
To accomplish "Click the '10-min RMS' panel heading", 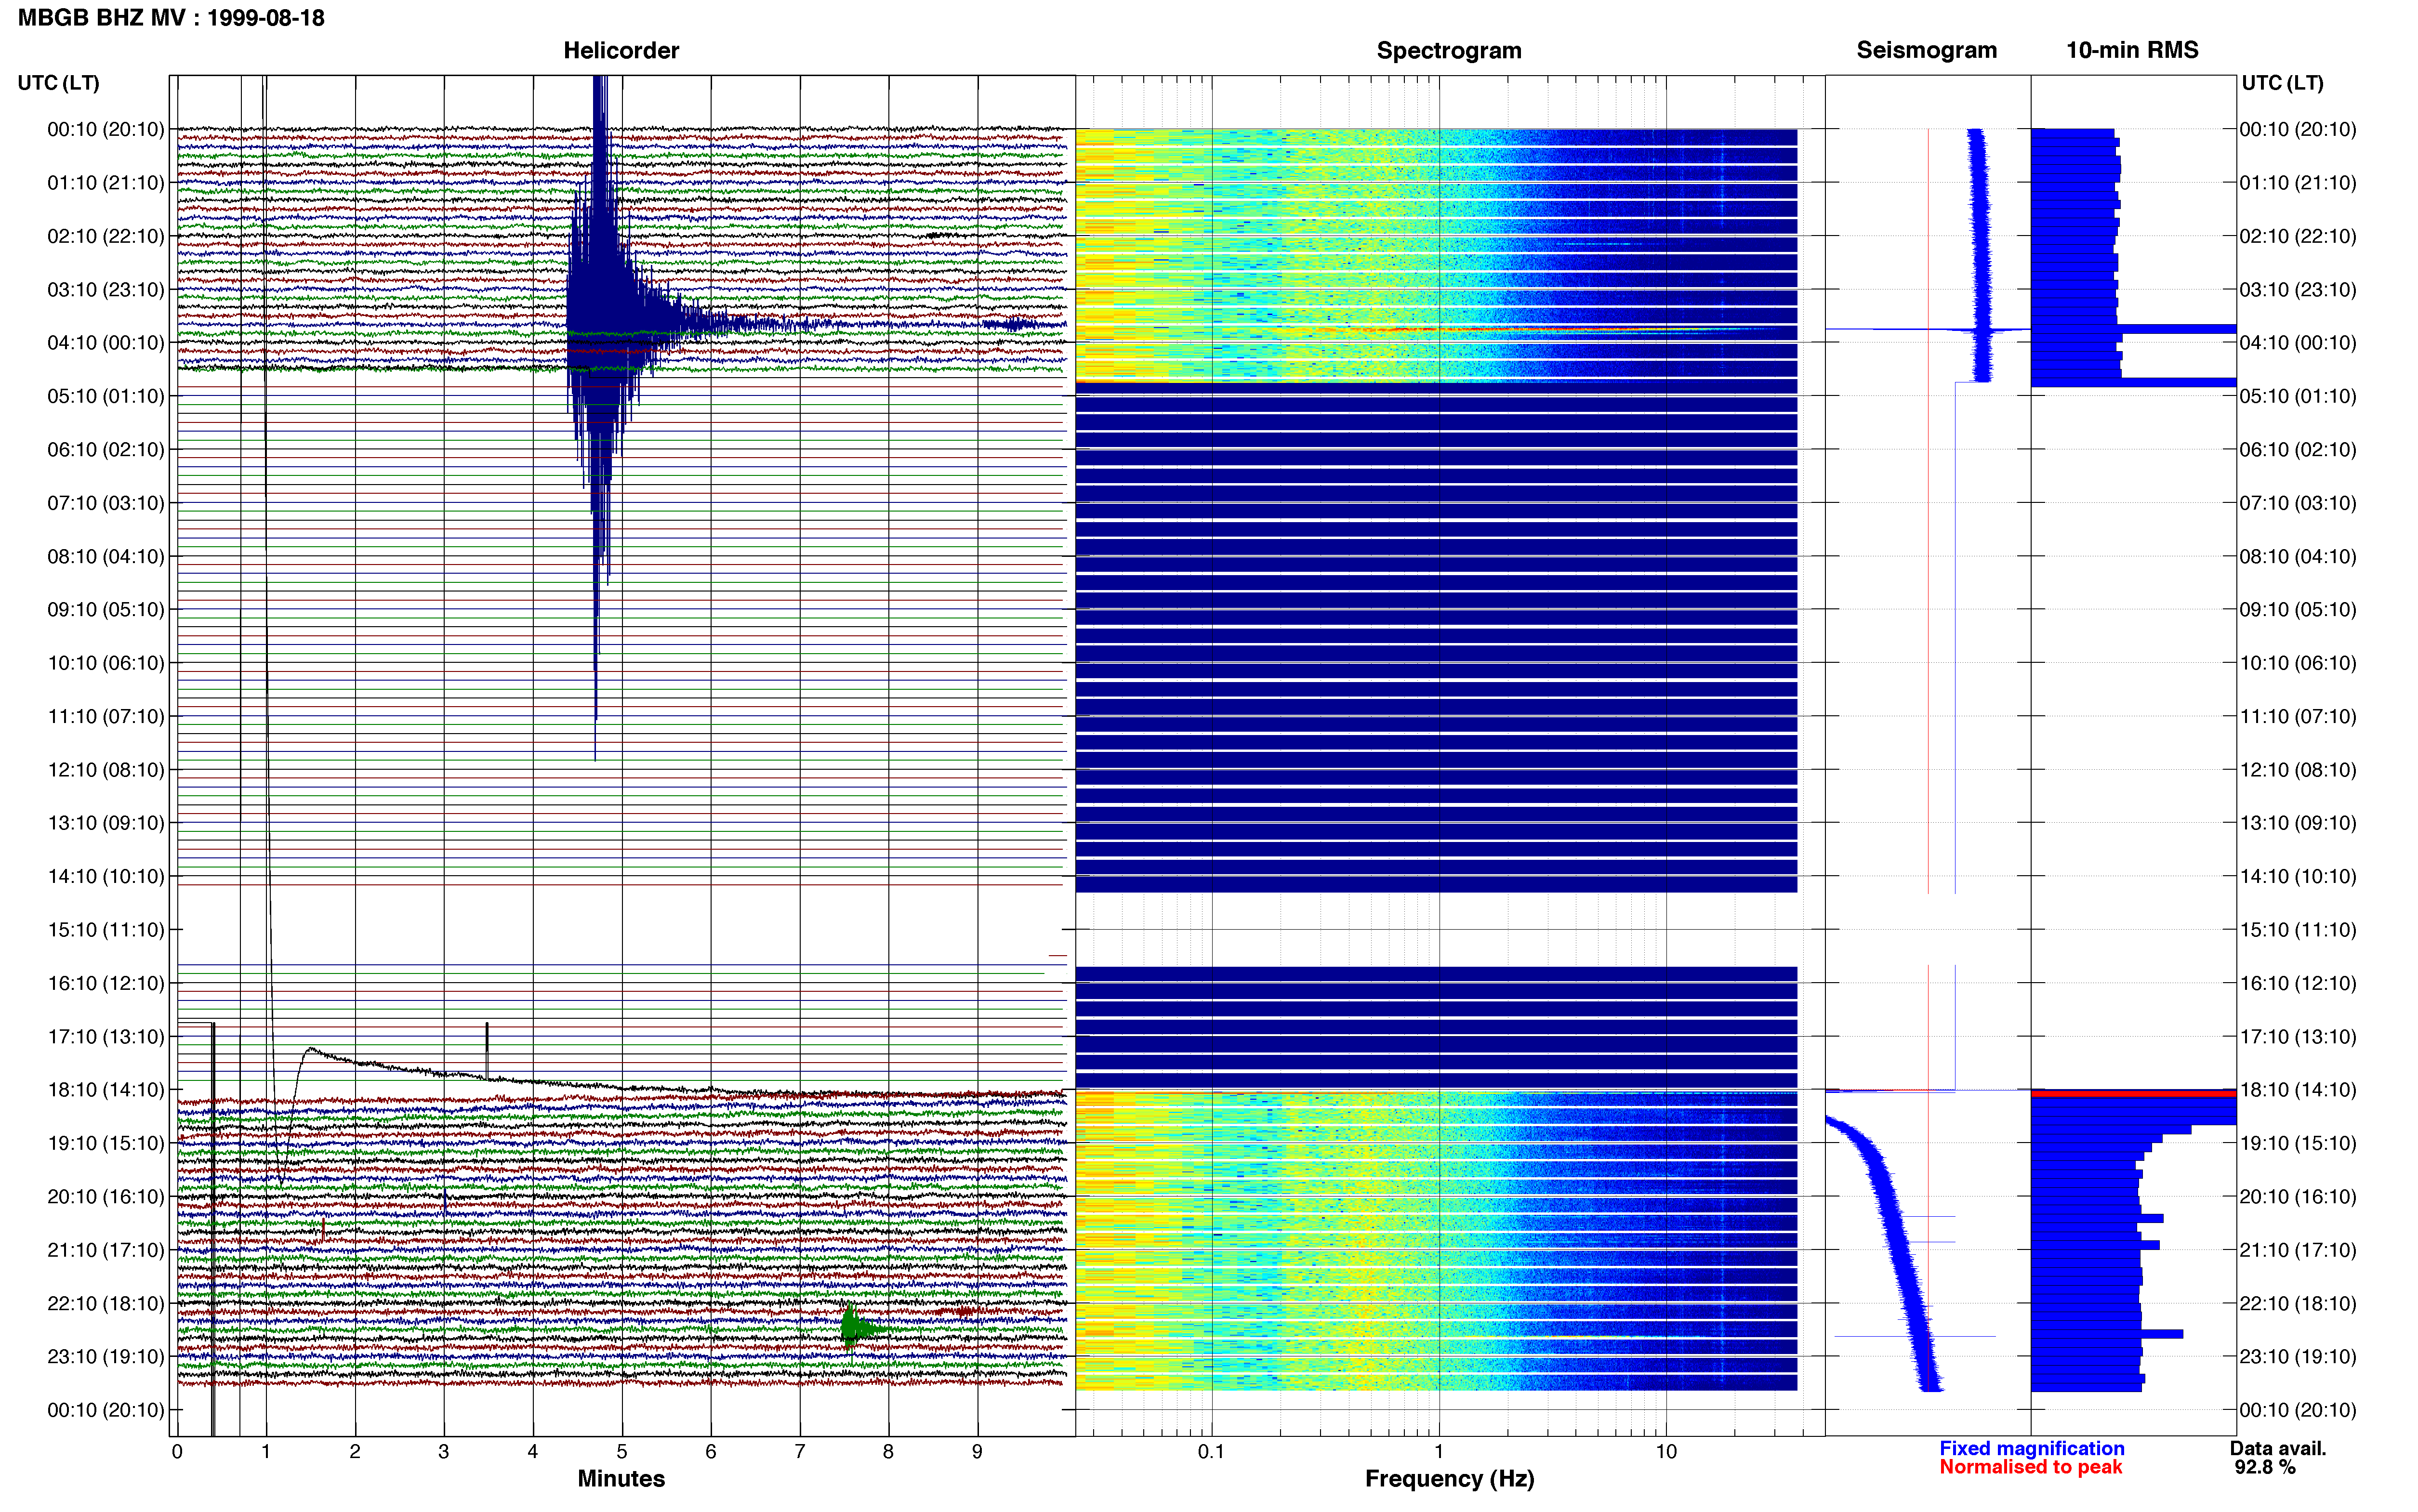I will pos(2132,50).
